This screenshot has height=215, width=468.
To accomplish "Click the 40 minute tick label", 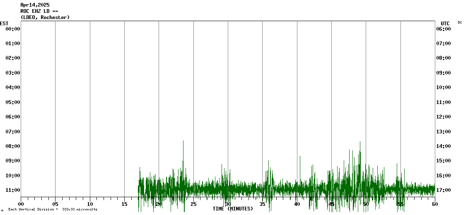I will (x=297, y=204).
